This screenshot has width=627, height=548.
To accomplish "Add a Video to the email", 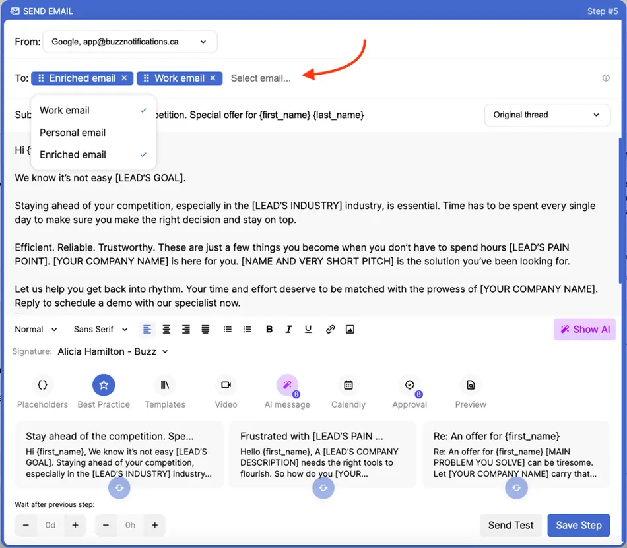I will click(x=226, y=384).
